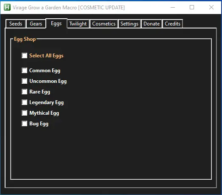
Task: Select the Eggs tab
Action: tap(56, 23)
